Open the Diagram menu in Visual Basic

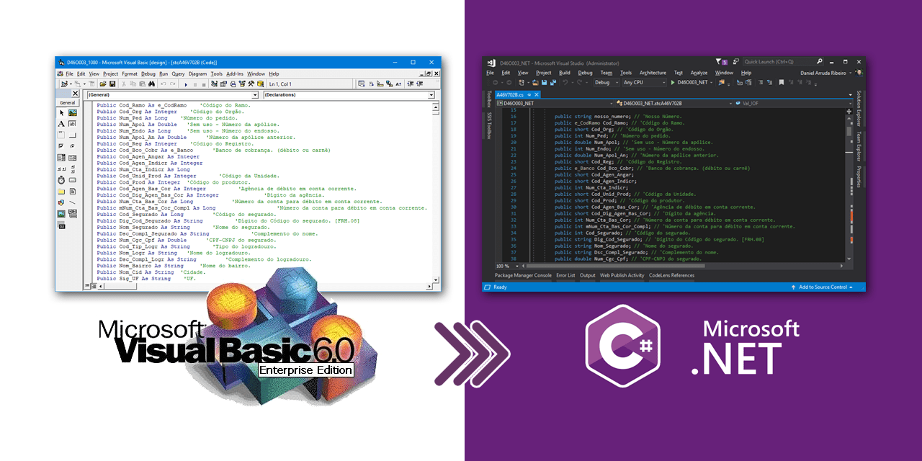[198, 73]
